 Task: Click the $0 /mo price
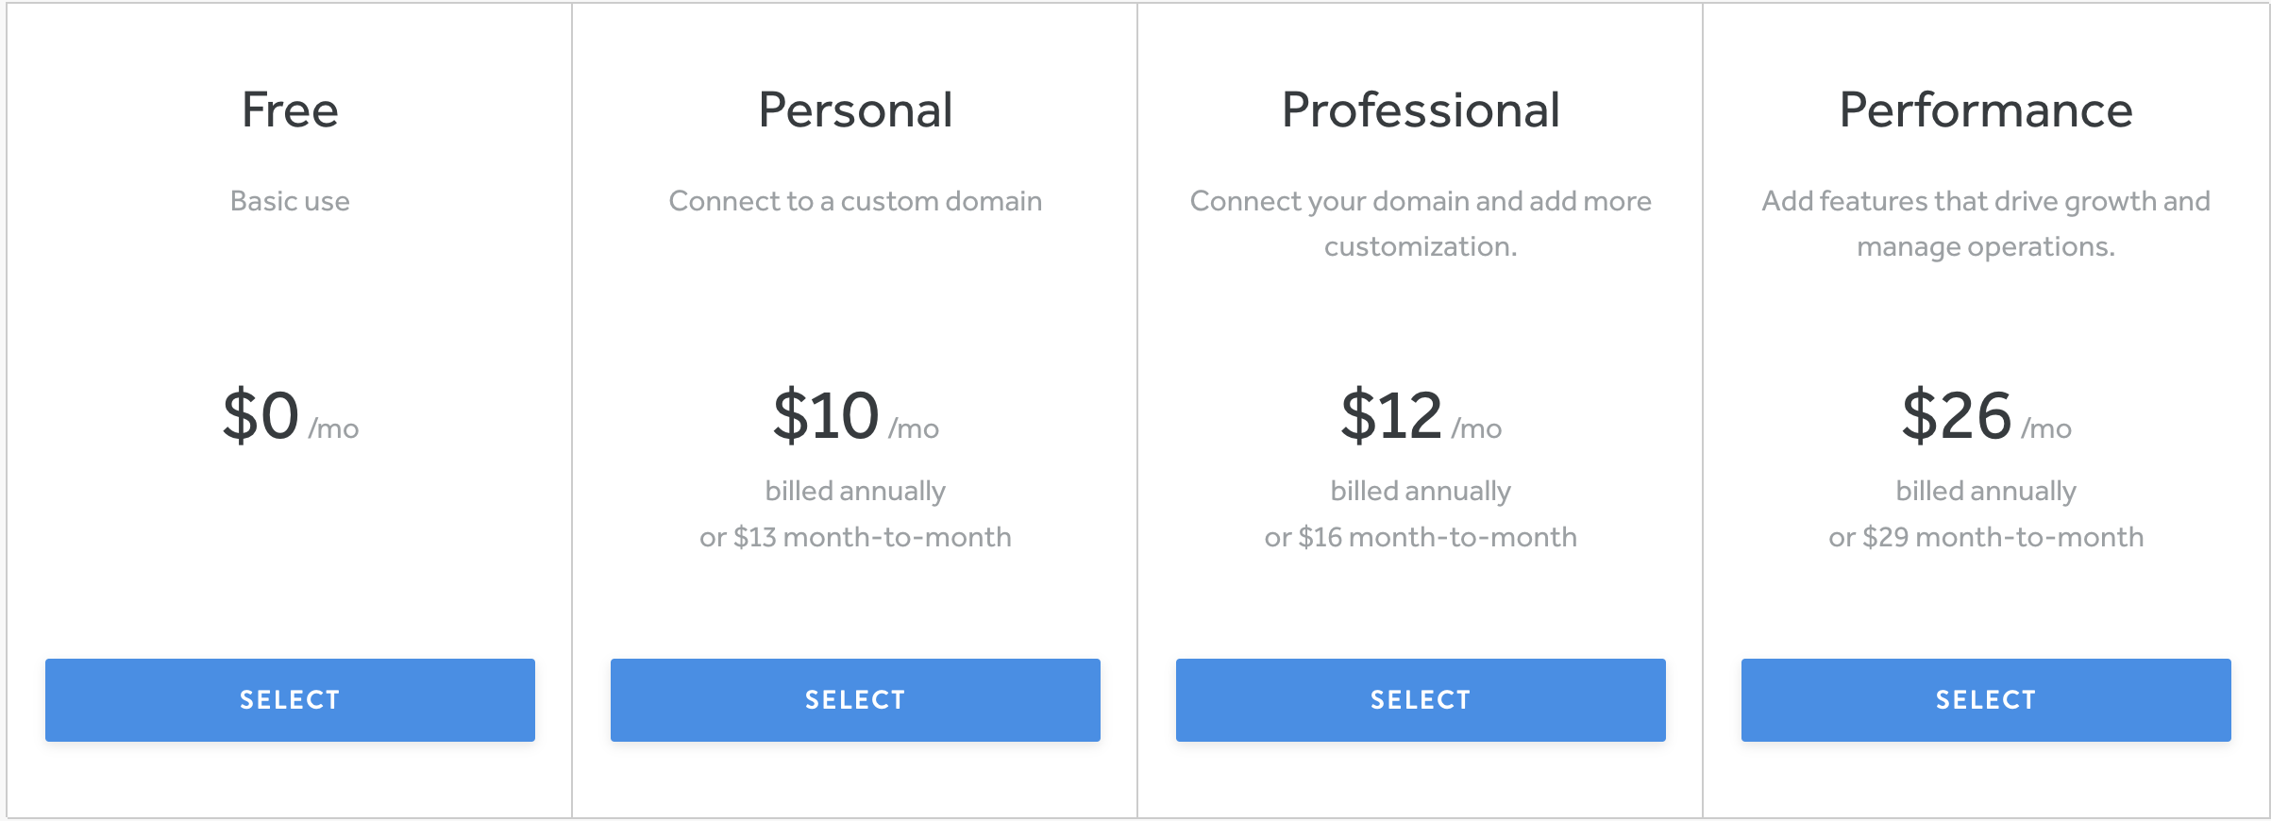(290, 416)
